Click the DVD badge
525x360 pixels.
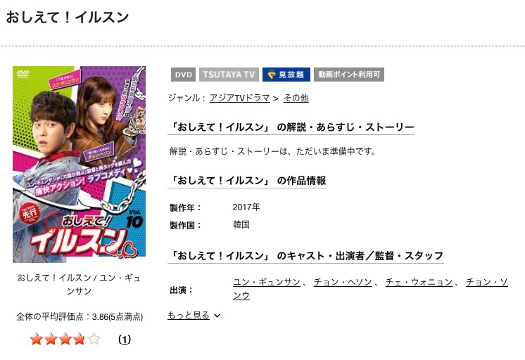click(x=183, y=75)
